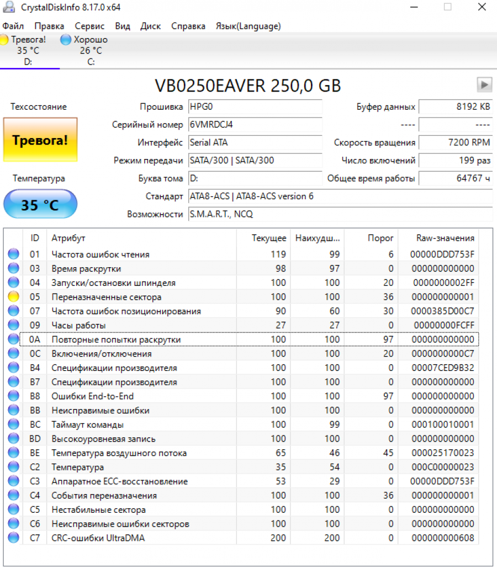The height and width of the screenshot is (568, 497).
Task: Click the Raw-значения column header
Action: pos(445,238)
